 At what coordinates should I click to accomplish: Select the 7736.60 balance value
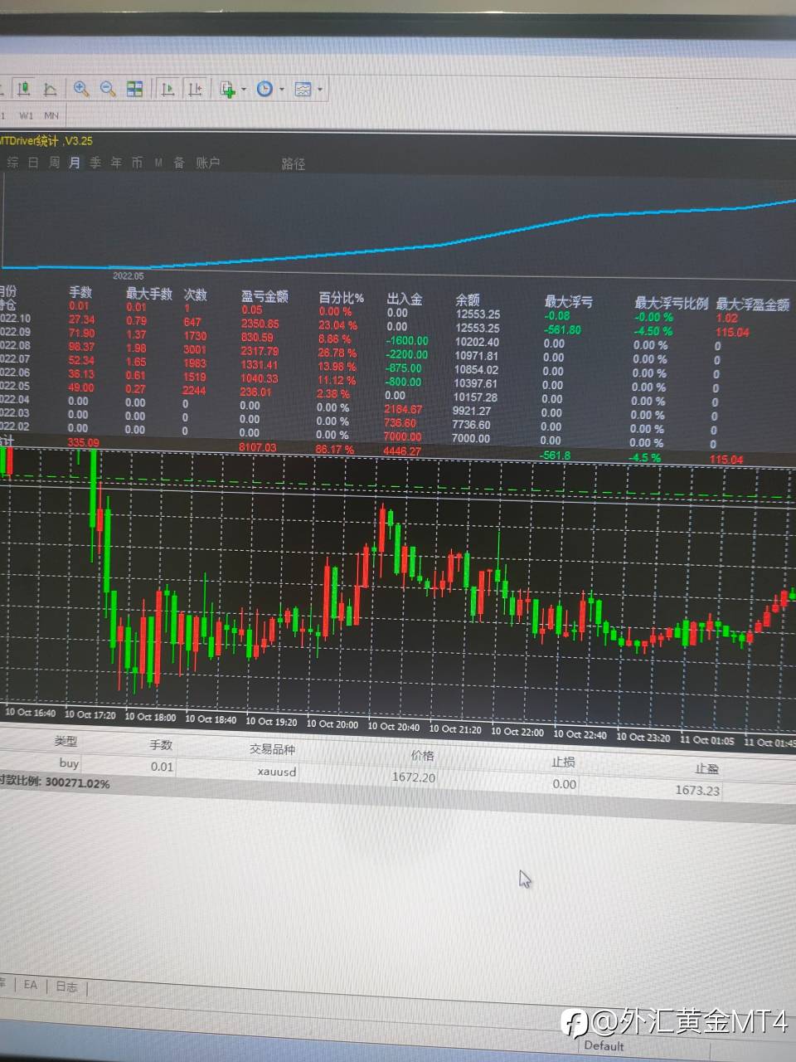(x=471, y=424)
